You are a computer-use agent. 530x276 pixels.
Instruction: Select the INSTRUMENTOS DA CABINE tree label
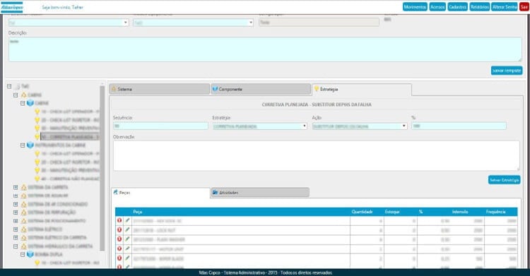click(60, 145)
